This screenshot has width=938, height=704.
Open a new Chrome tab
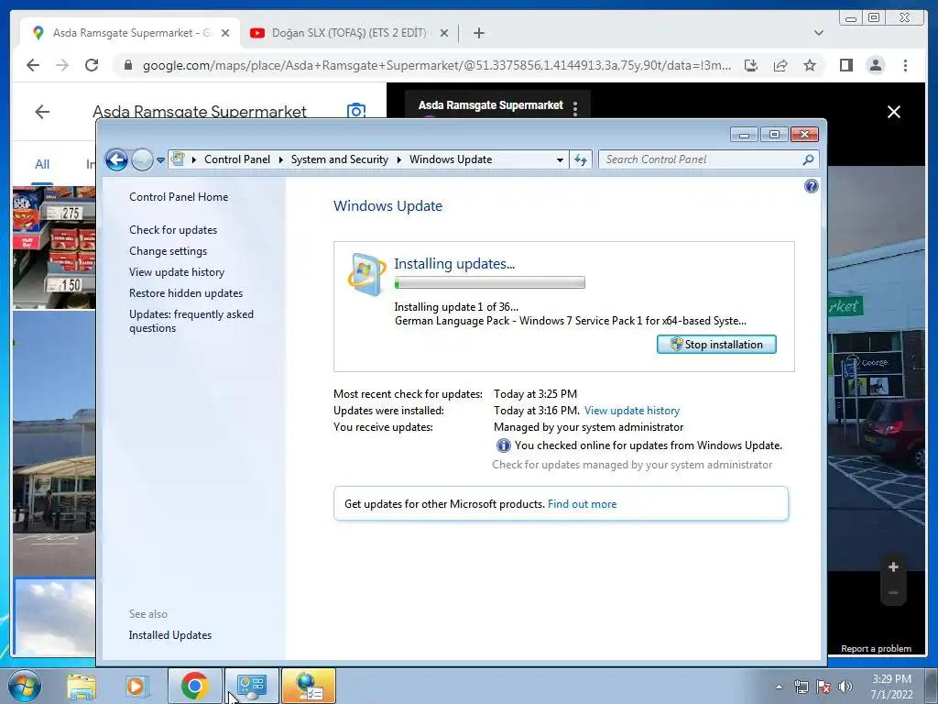[478, 33]
